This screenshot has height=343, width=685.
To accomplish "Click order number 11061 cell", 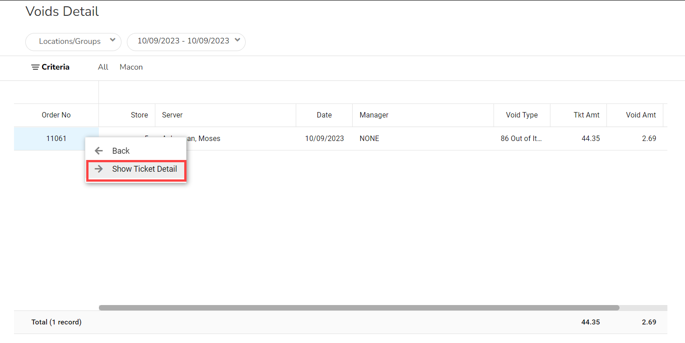I will coord(56,139).
